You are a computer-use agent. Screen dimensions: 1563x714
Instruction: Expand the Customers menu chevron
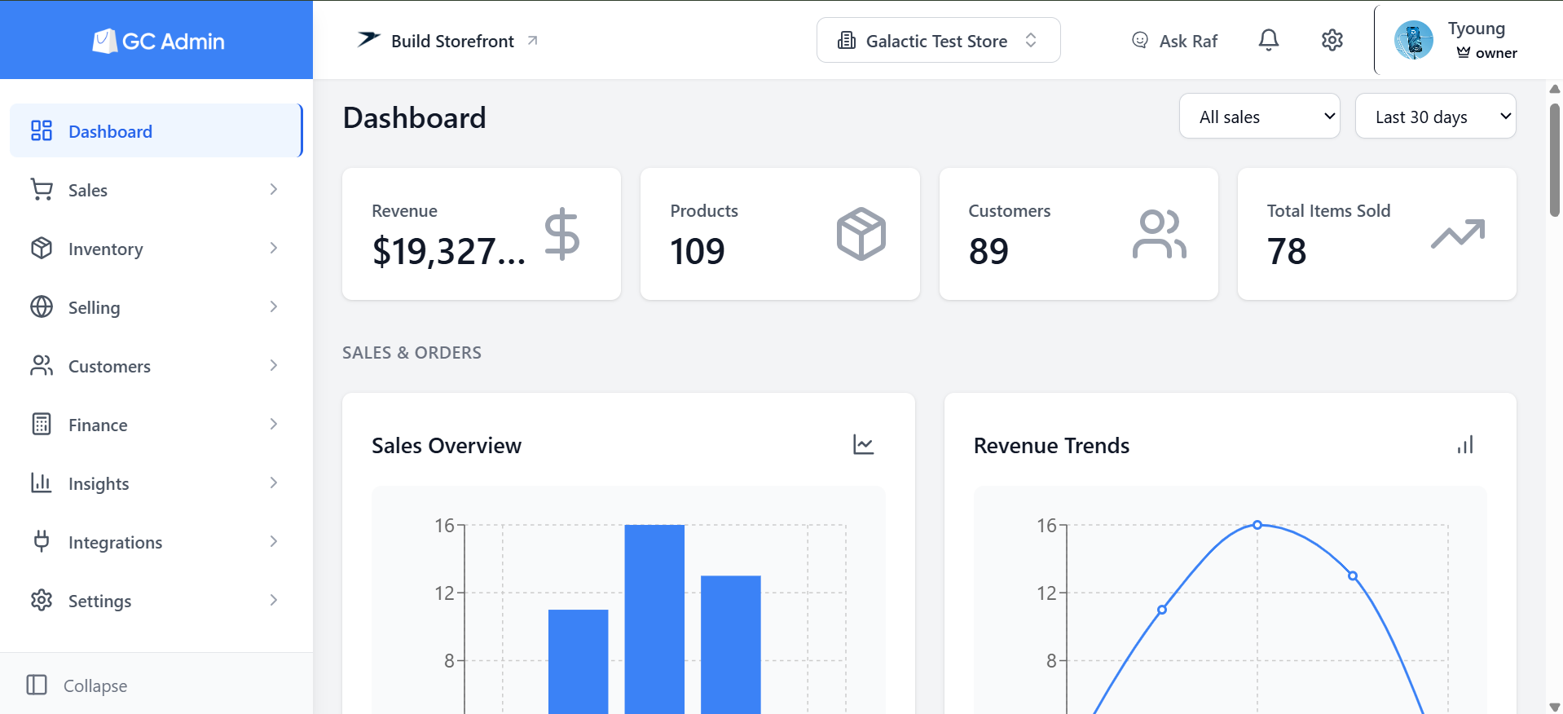point(274,365)
